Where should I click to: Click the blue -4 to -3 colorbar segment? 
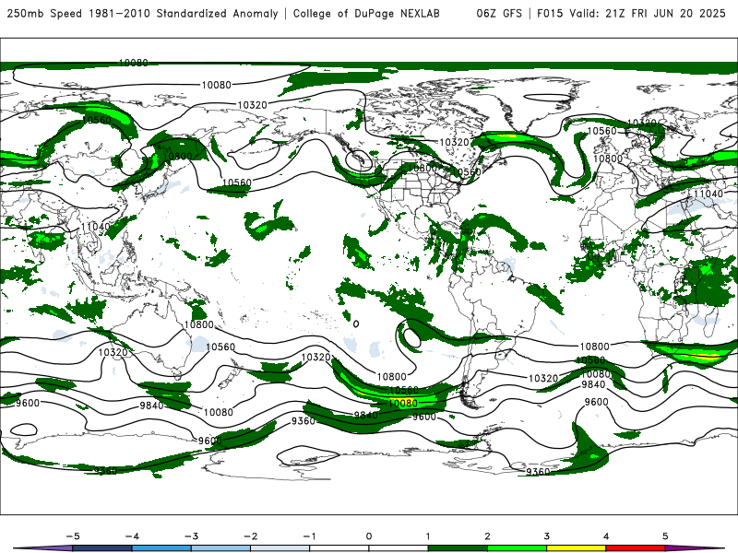pyautogui.click(x=161, y=548)
